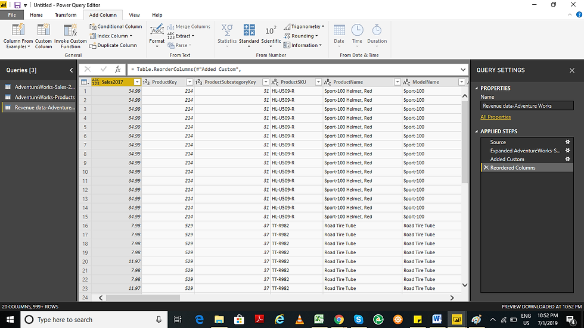Open ProductKey column filter dropdown
Viewport: 584px width, 328px height.
pos(190,82)
